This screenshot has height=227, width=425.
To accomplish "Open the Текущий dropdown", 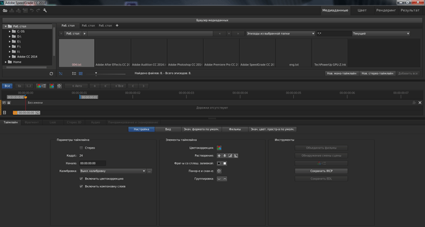I will (x=381, y=33).
